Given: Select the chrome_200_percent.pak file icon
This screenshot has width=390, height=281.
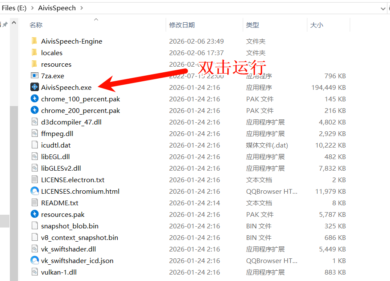Looking at the screenshot, I should pyautogui.click(x=35, y=110).
